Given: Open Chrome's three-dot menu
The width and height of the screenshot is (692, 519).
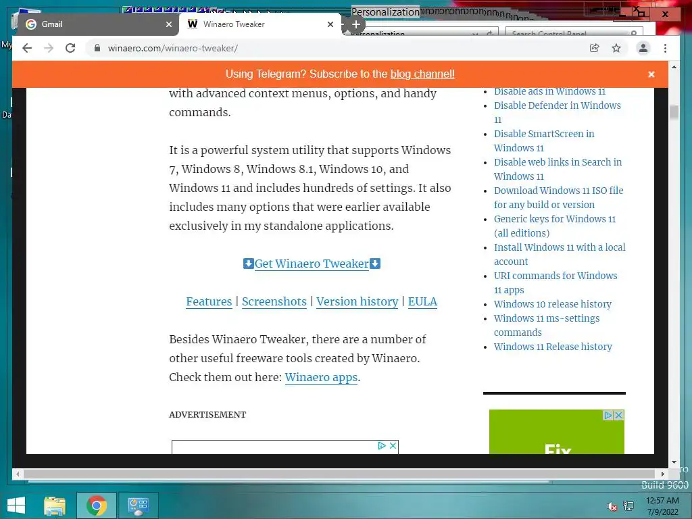Looking at the screenshot, I should pyautogui.click(x=665, y=48).
